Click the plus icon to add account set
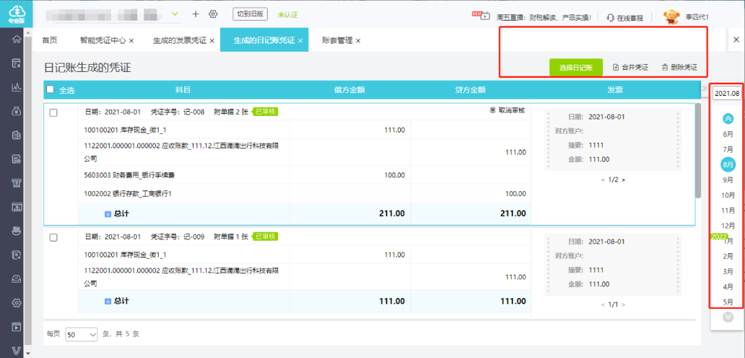Screen dimensions: 745x358 tap(195, 14)
